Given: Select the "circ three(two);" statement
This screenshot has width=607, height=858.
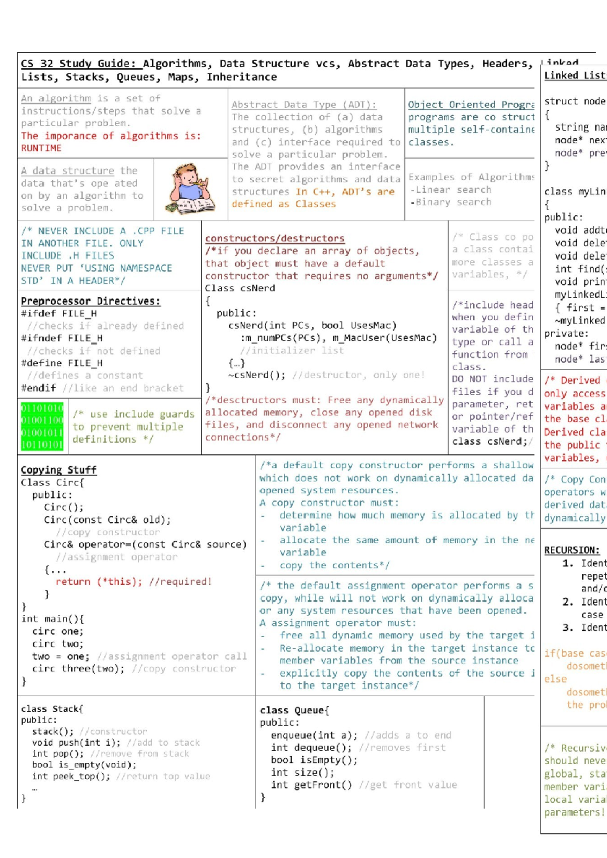Looking at the screenshot, I should pyautogui.click(x=78, y=669).
